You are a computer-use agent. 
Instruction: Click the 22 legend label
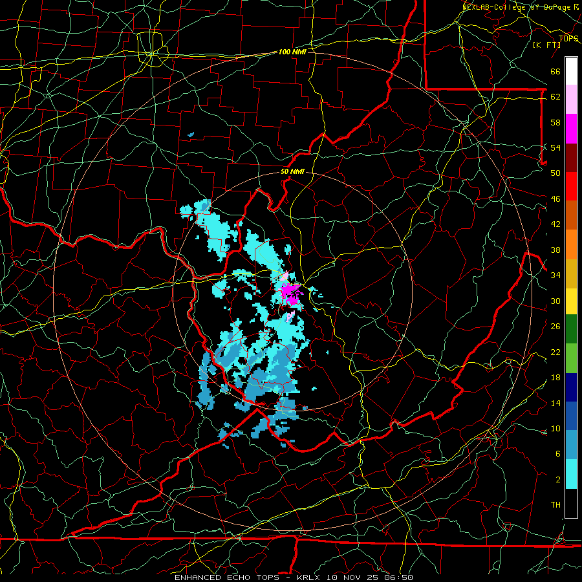pos(555,352)
